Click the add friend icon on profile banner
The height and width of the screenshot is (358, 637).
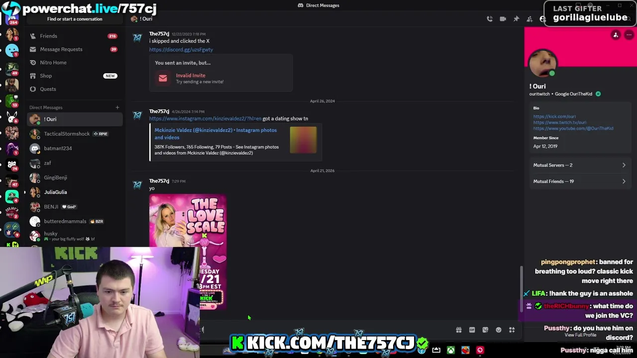point(616,35)
